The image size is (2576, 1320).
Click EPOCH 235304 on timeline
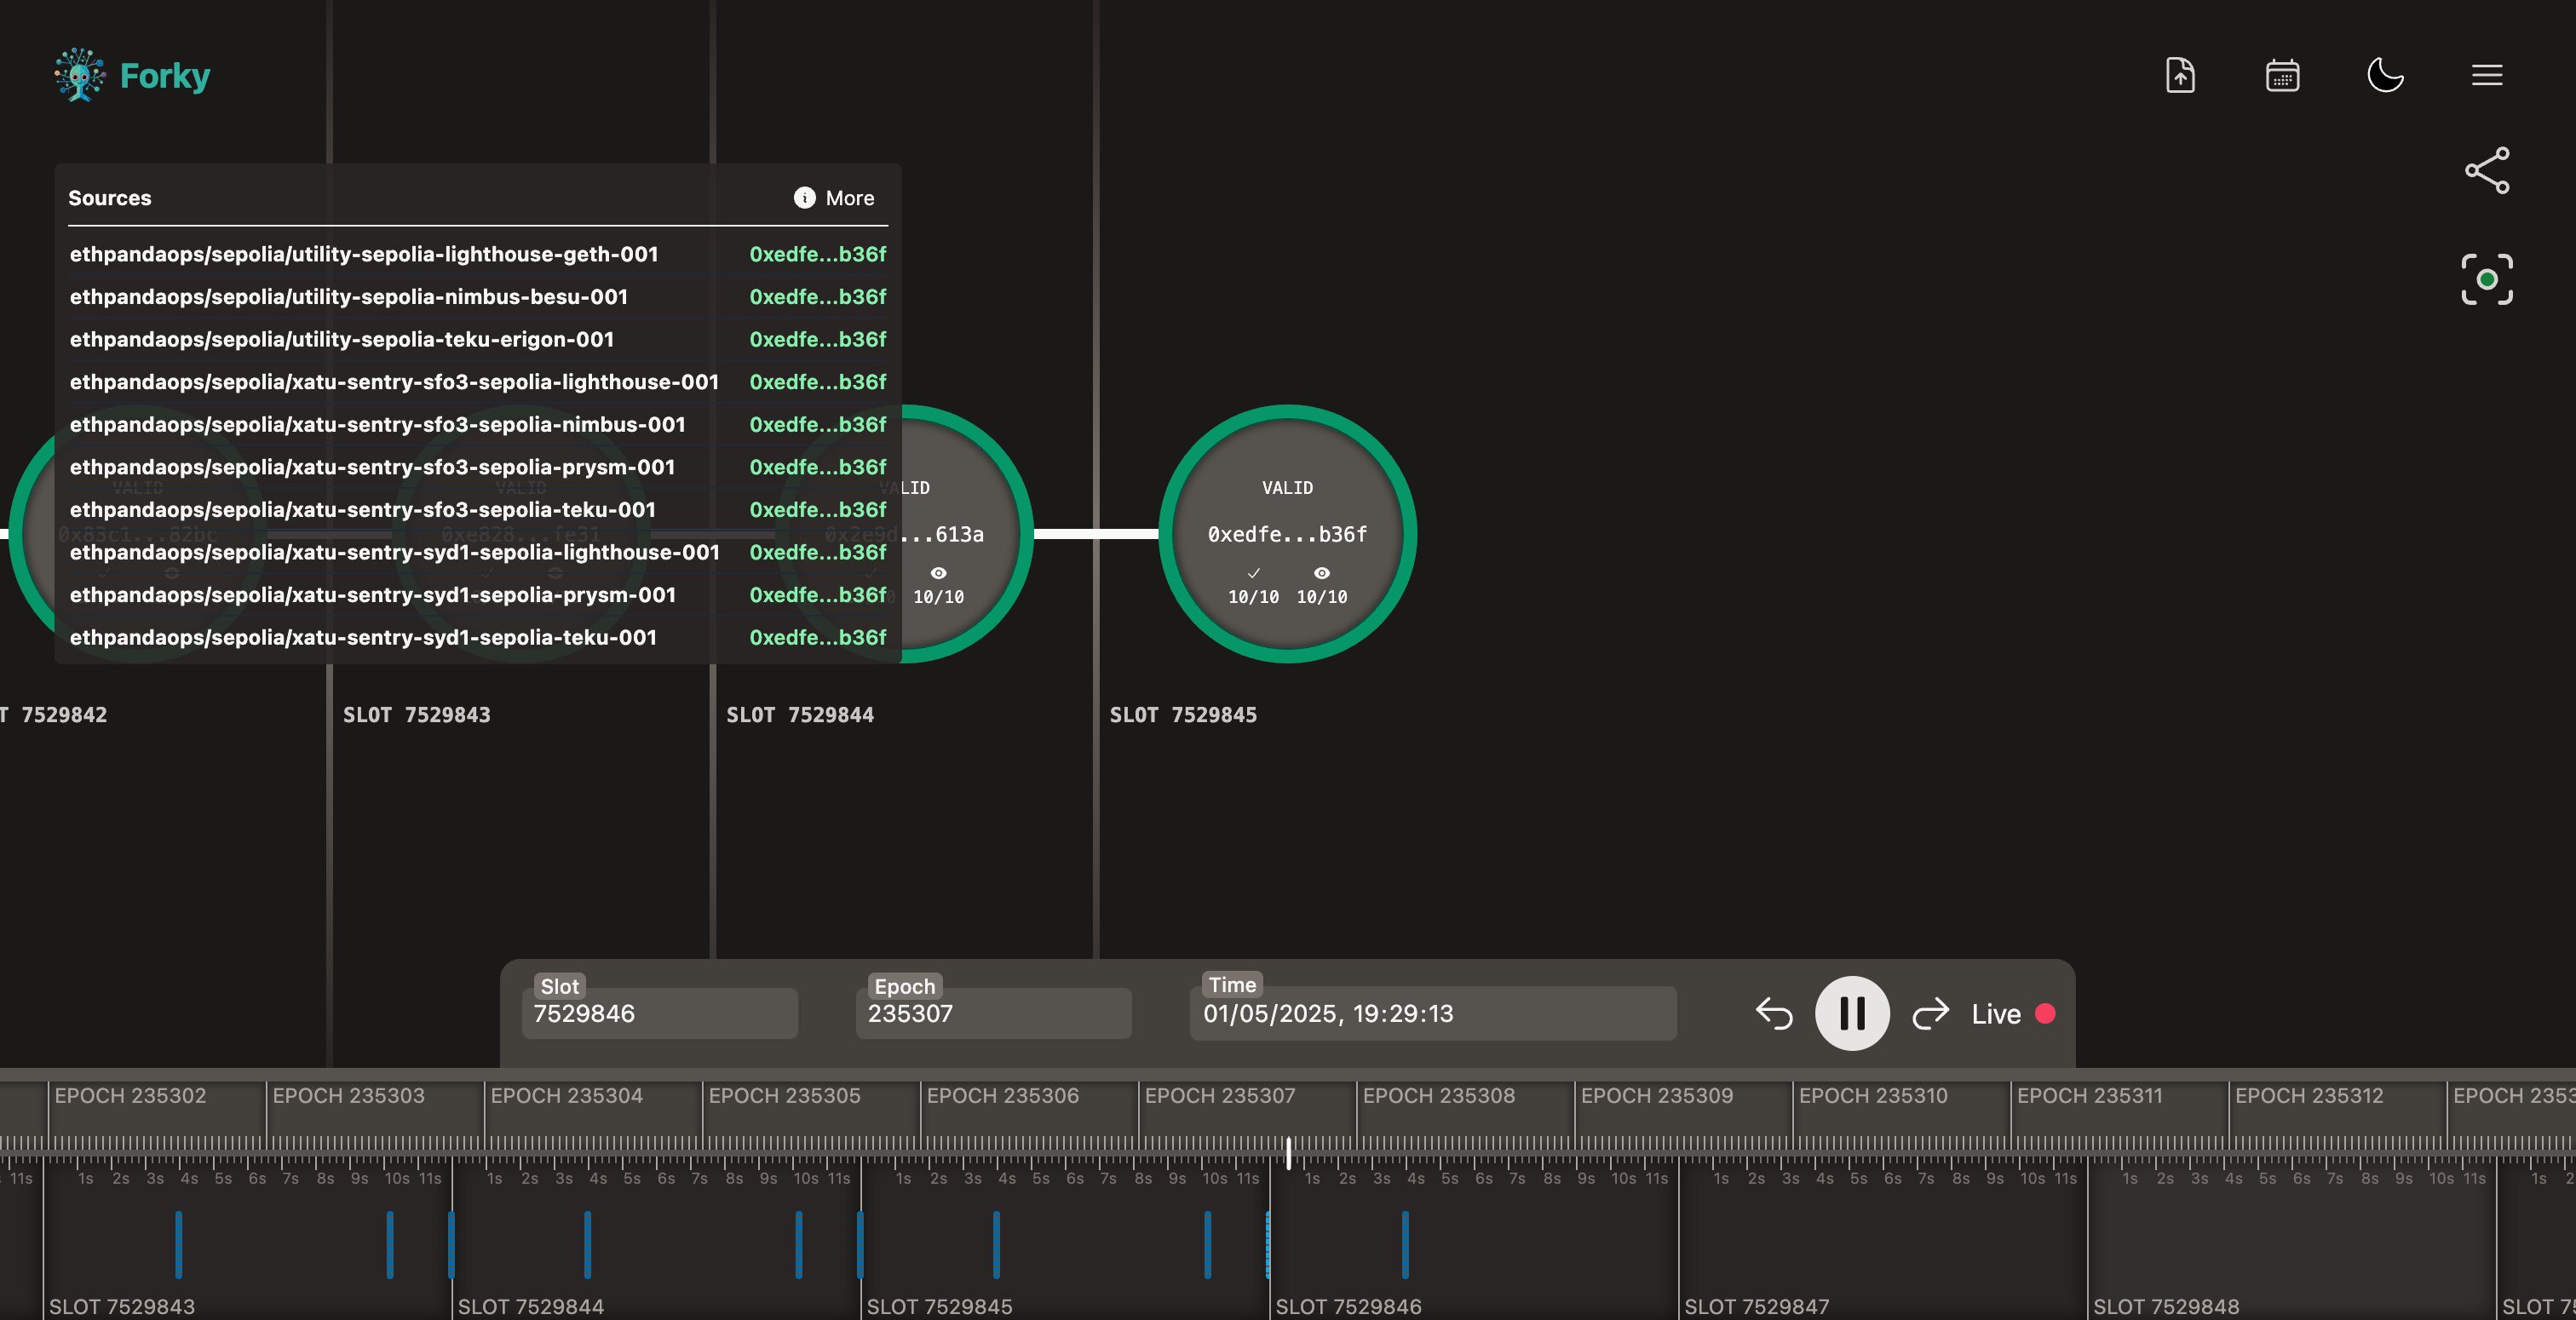[566, 1096]
